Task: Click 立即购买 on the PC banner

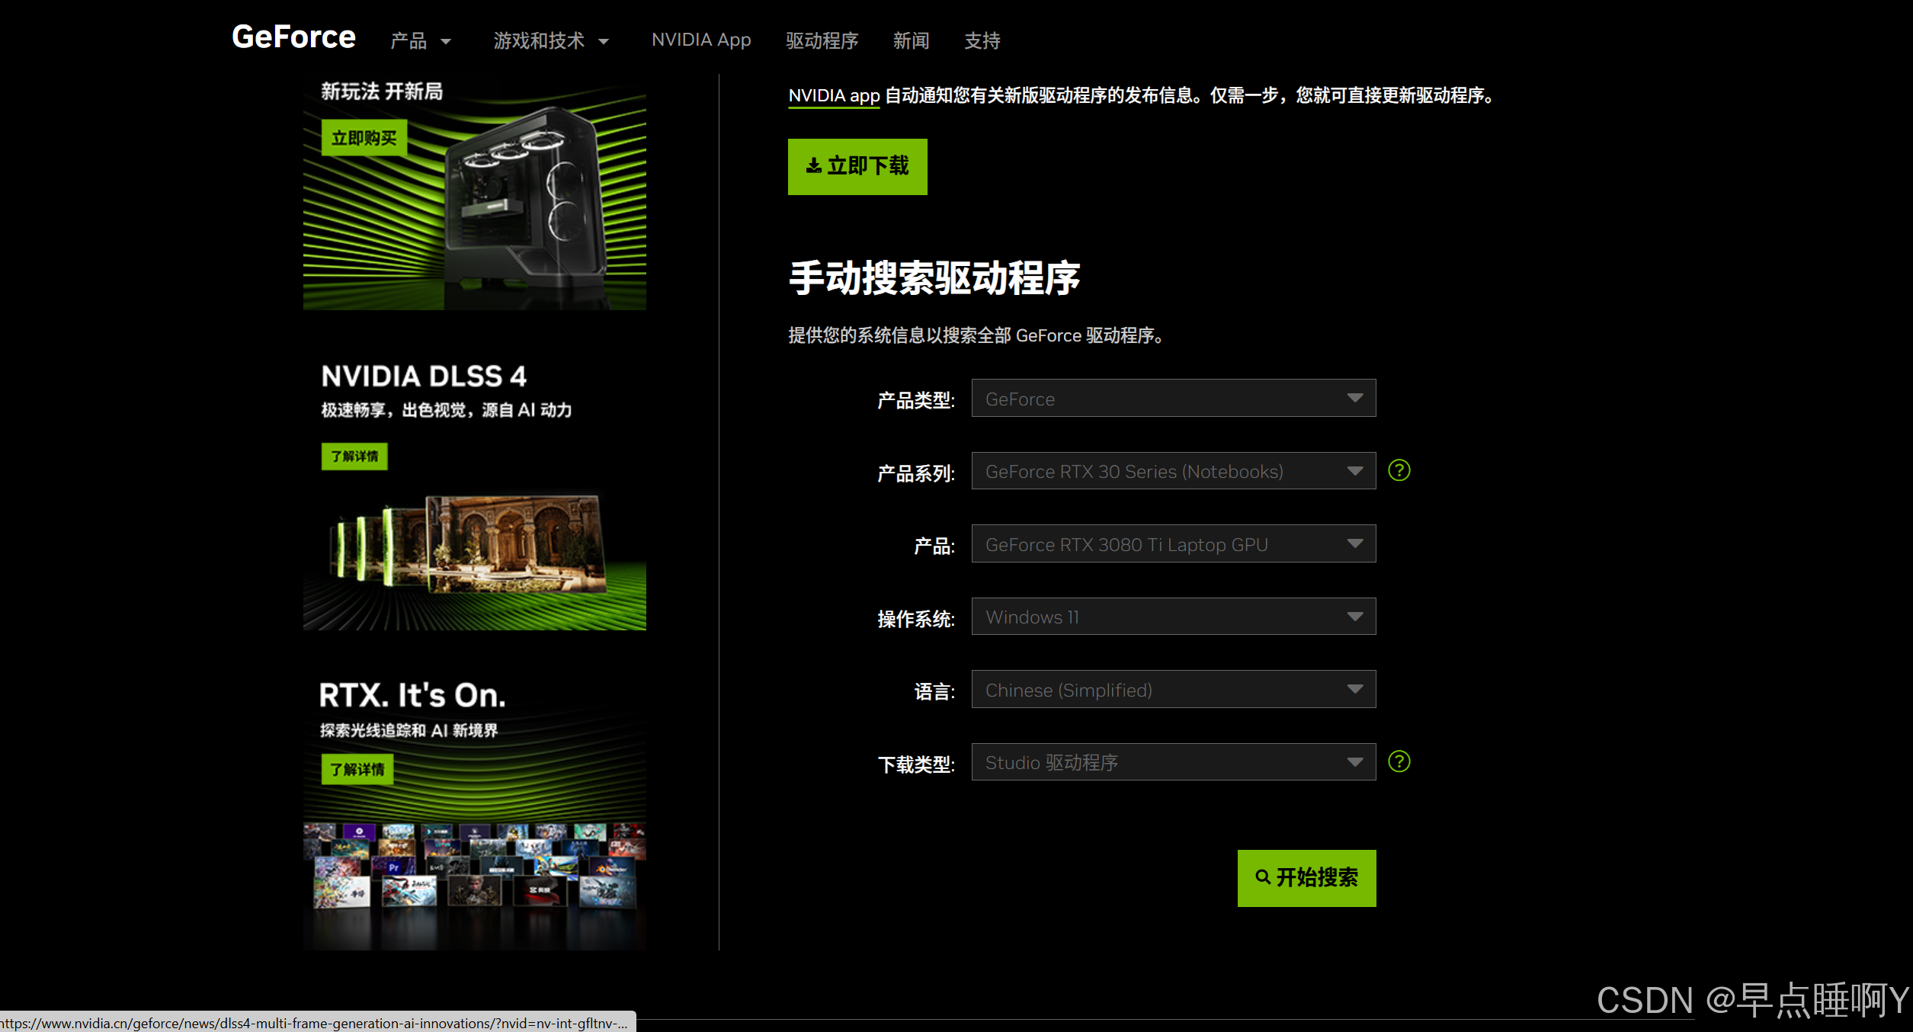Action: coord(364,138)
